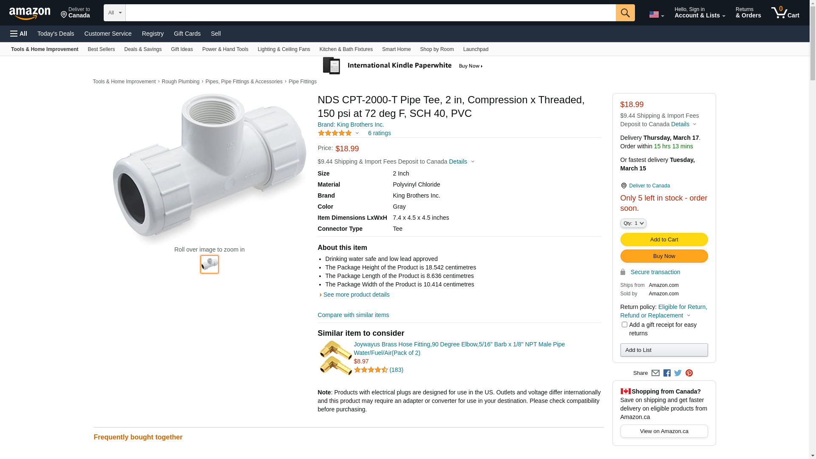The width and height of the screenshot is (816, 459).
Task: Open the Qty quantity dropdown
Action: click(633, 223)
